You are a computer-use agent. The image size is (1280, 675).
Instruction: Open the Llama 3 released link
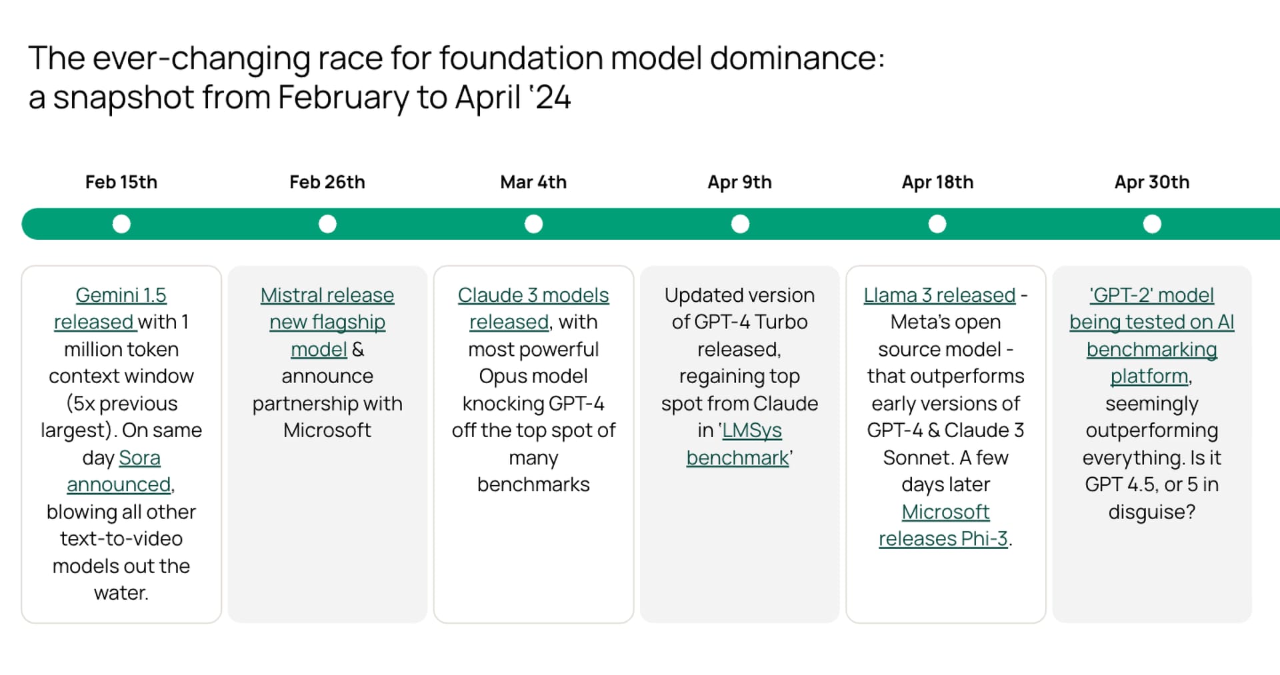938,295
